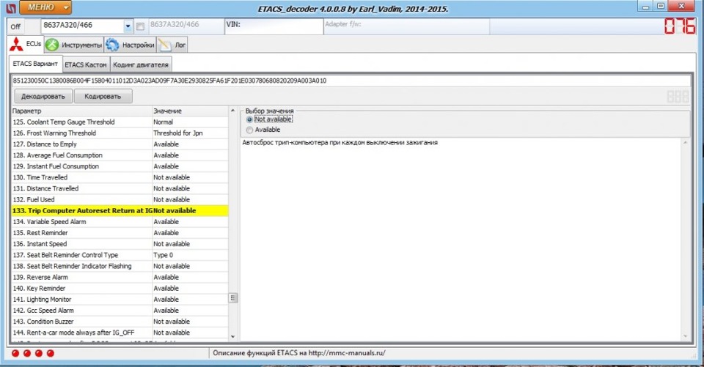The image size is (704, 367).
Task: Click the description text about trip computer autoreset
Action: (x=340, y=143)
